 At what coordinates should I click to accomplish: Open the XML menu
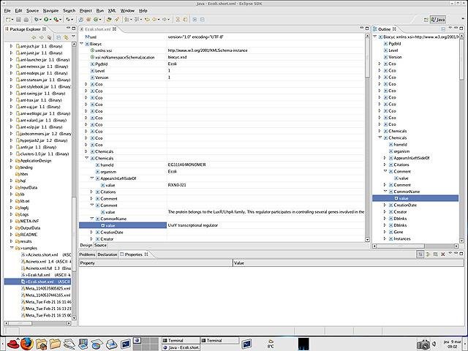(112, 11)
